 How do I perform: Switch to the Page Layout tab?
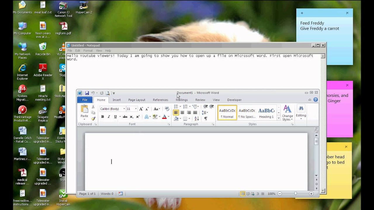[137, 100]
